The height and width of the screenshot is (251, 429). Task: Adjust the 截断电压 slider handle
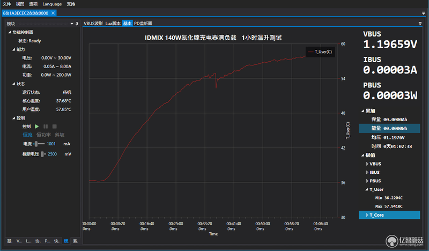(x=42, y=154)
